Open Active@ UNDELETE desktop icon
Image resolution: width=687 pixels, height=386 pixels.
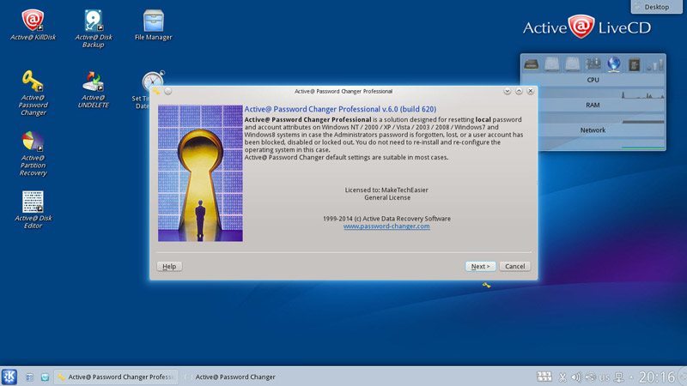click(93, 82)
